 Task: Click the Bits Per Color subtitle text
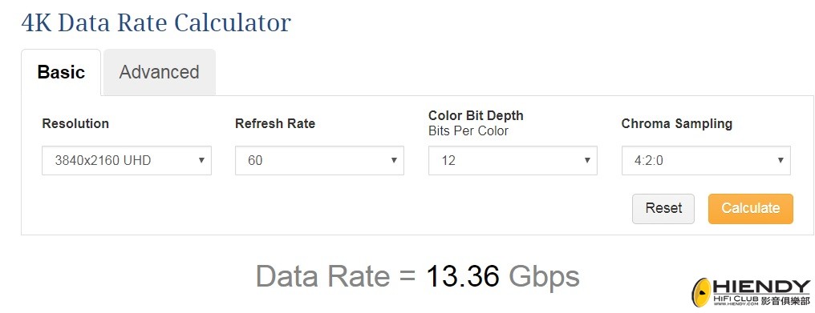(468, 130)
